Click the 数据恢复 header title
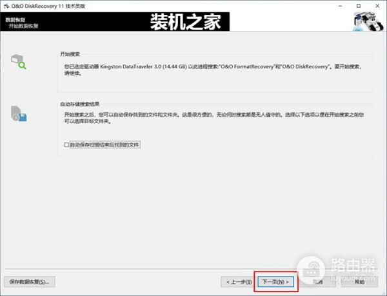The width and height of the screenshot is (387, 296). click(x=15, y=20)
